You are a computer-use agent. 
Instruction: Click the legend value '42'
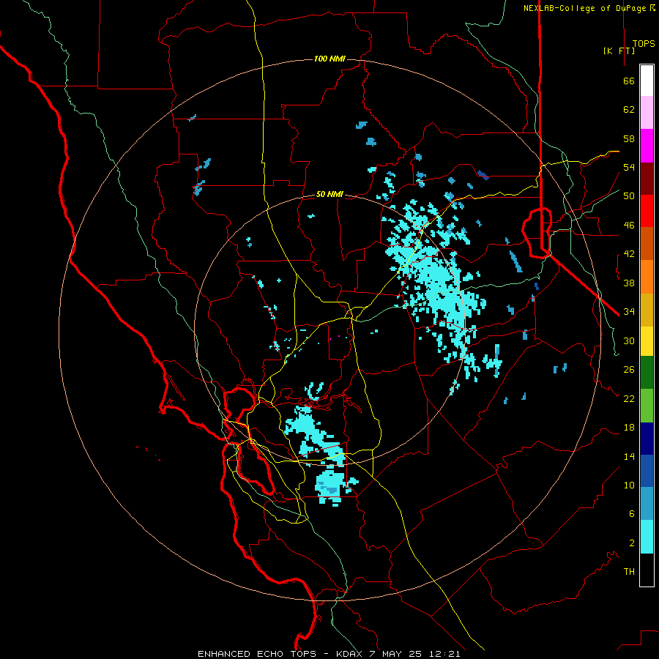click(x=629, y=254)
